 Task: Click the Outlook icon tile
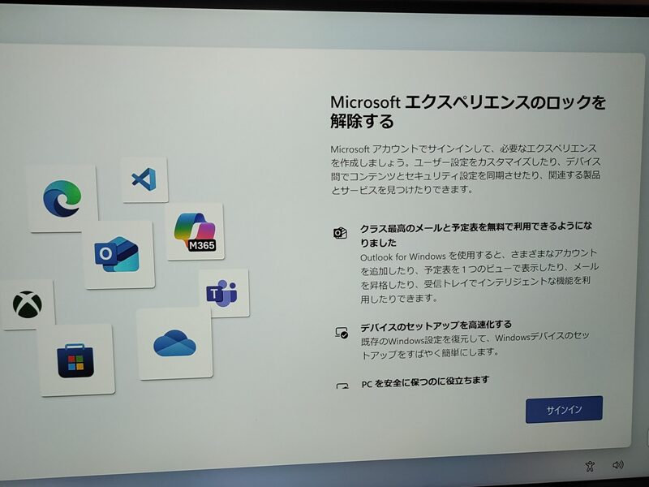coord(118,255)
